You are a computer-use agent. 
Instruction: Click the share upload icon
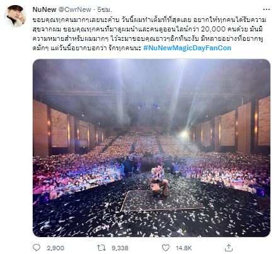229,248
